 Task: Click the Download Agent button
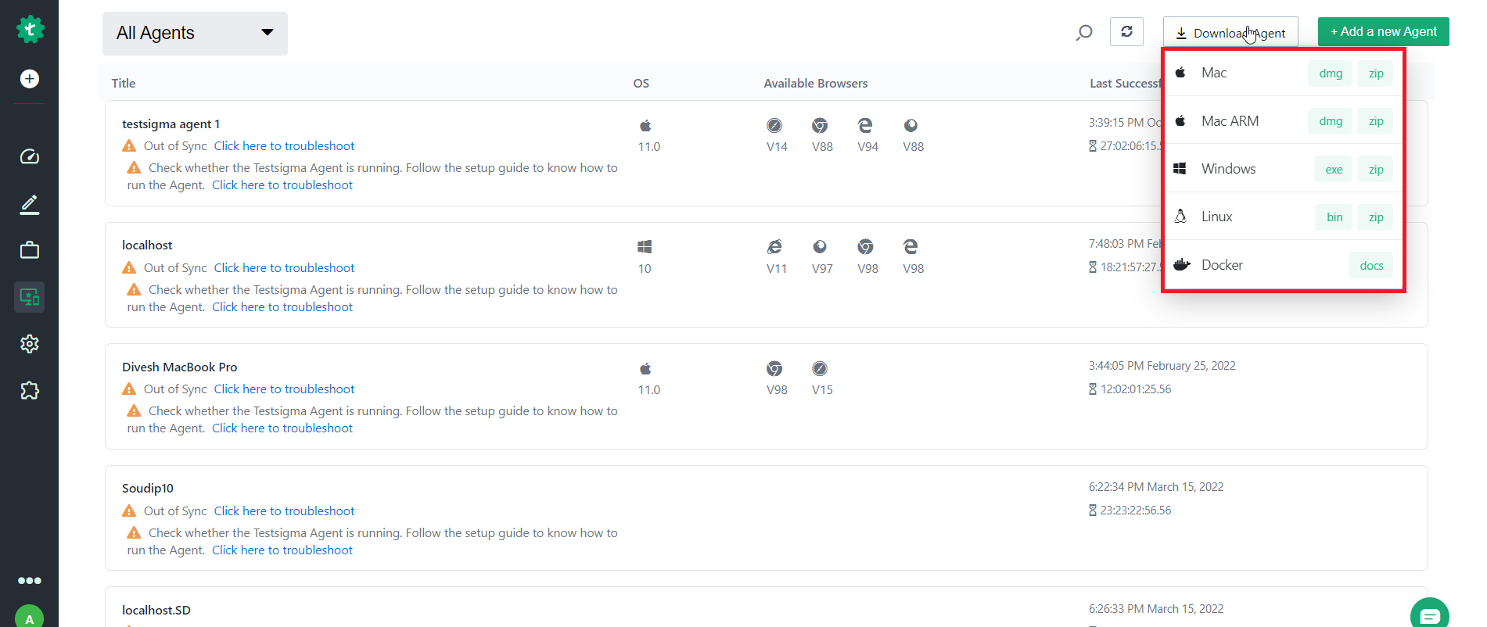[x=1230, y=33]
